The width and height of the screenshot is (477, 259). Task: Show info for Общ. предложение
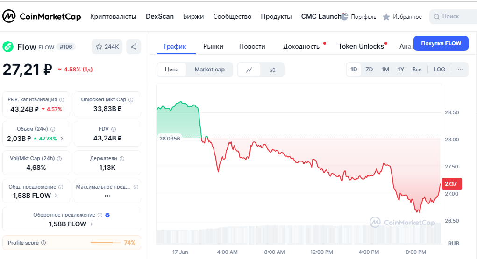tap(61, 187)
